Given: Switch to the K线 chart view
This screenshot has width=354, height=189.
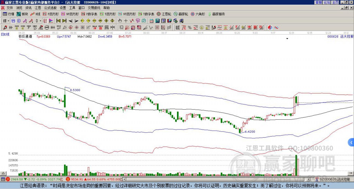Looking at the screenshot, I should pyautogui.click(x=35, y=14).
